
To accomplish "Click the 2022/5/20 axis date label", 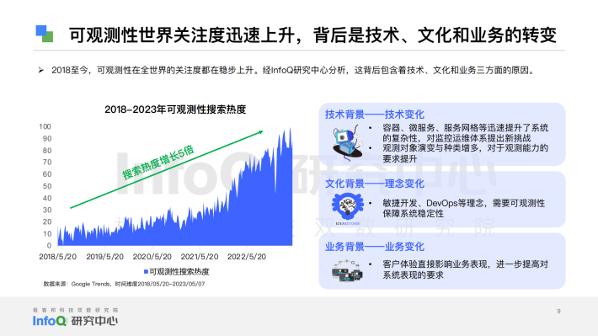I will click(x=247, y=257).
